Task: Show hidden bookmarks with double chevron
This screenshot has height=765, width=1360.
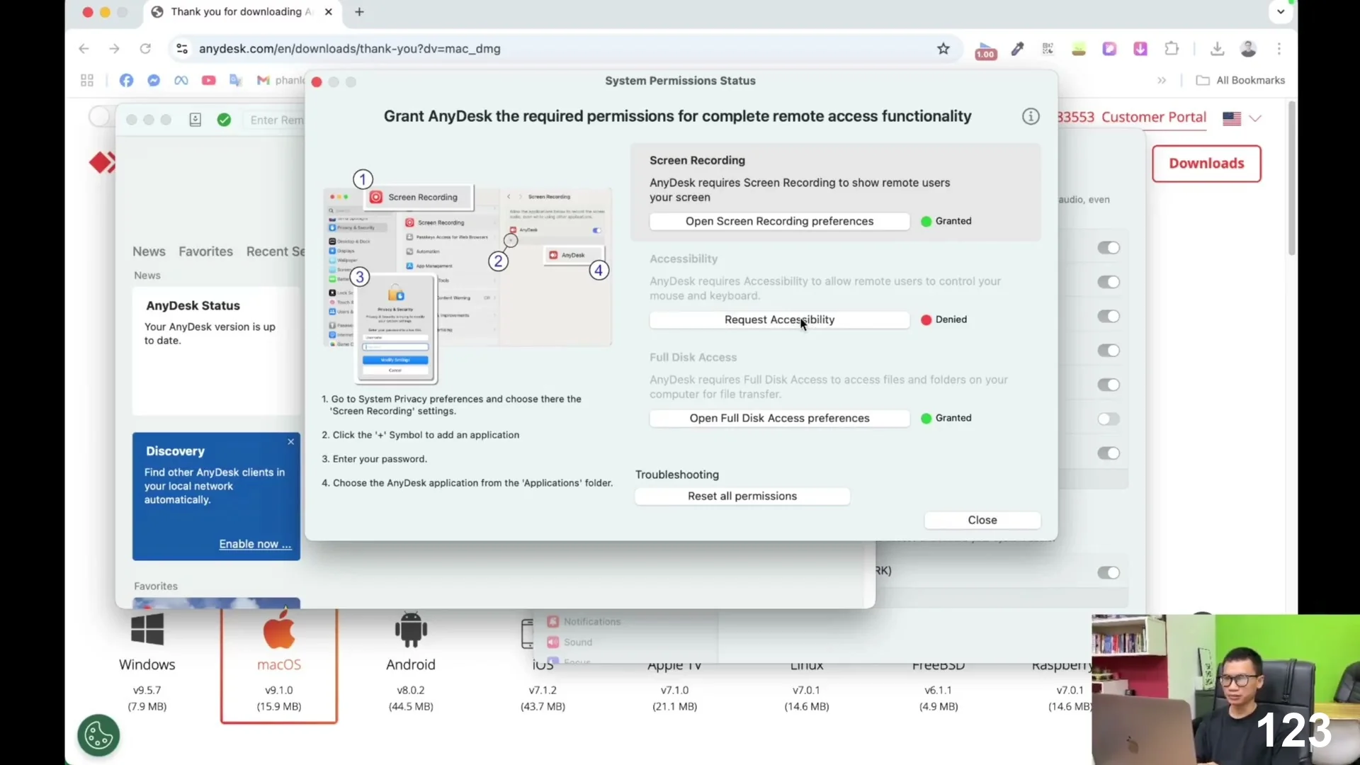Action: pos(1162,81)
